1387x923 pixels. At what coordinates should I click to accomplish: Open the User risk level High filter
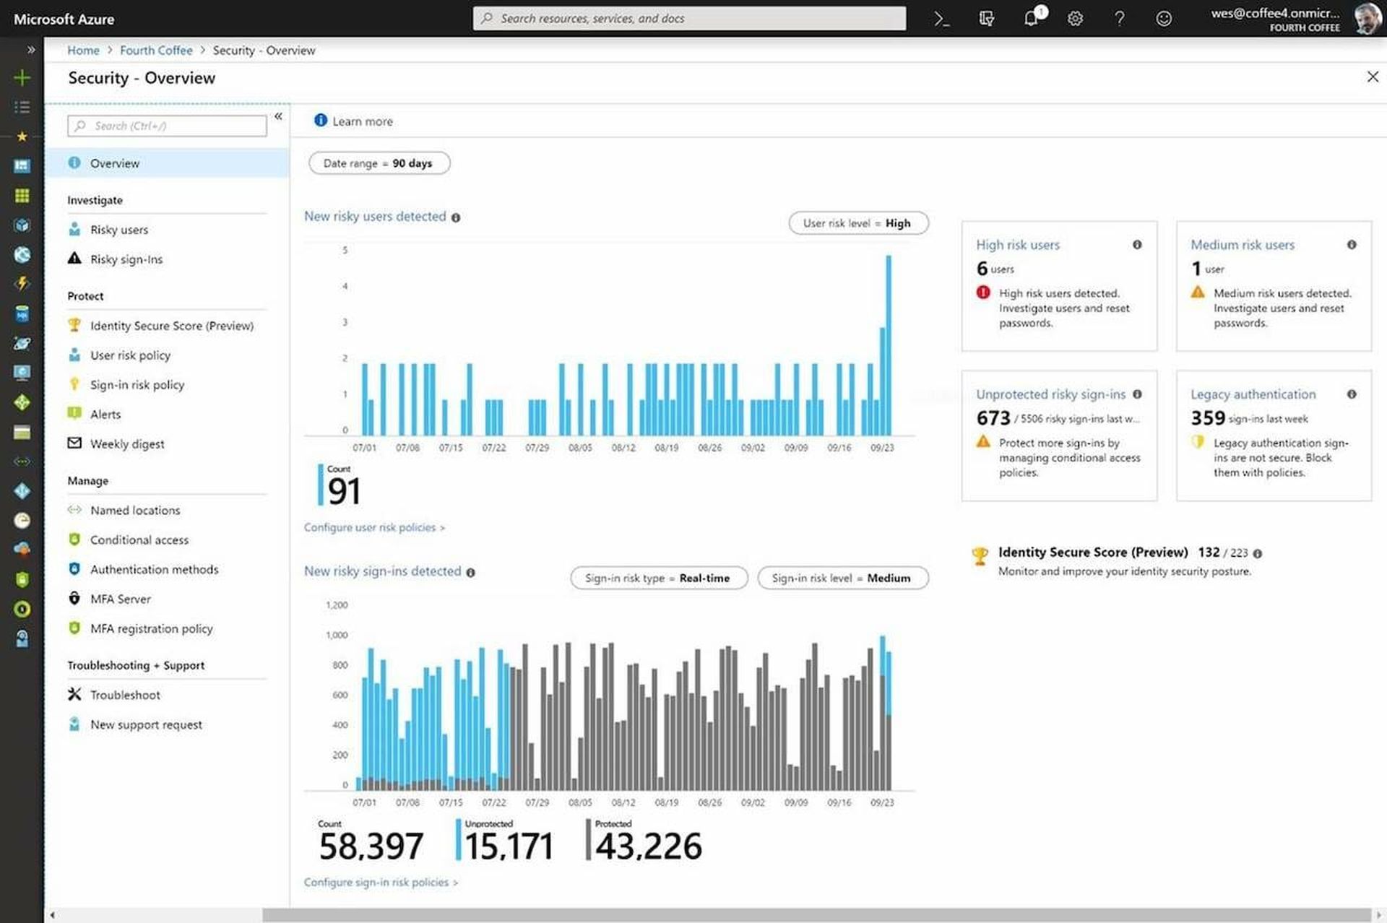pyautogui.click(x=858, y=223)
